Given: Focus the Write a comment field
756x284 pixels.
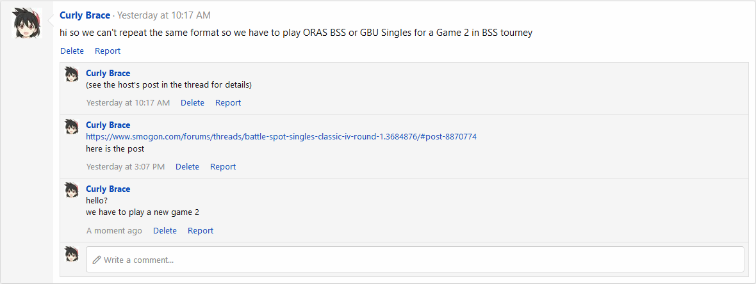Looking at the screenshot, I should [x=415, y=260].
